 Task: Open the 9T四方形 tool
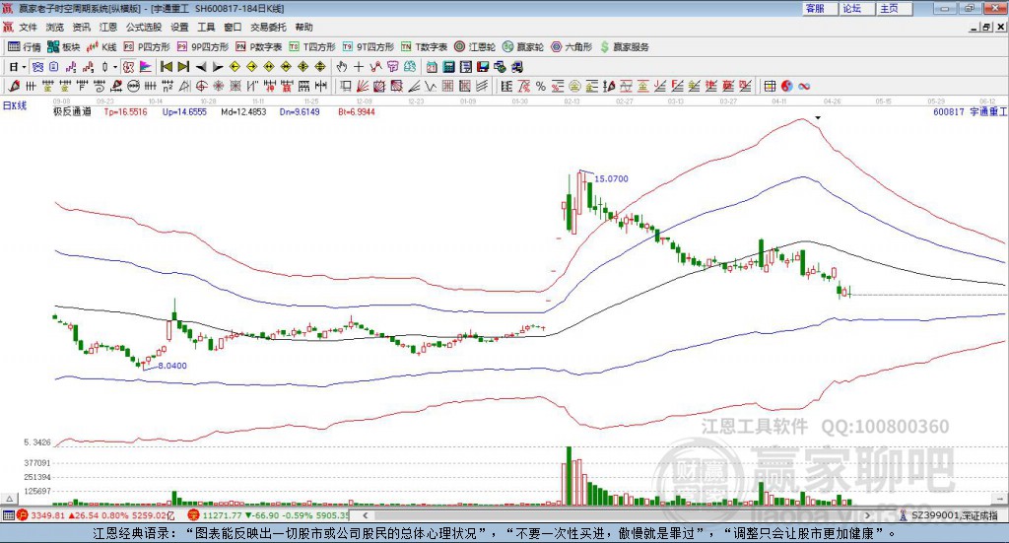click(369, 47)
